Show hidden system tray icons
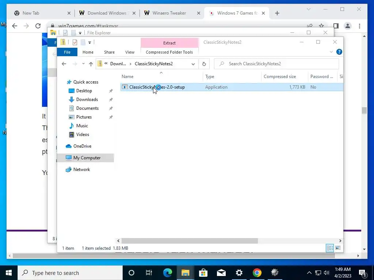Viewport: 374px width, 280px height. click(x=309, y=273)
